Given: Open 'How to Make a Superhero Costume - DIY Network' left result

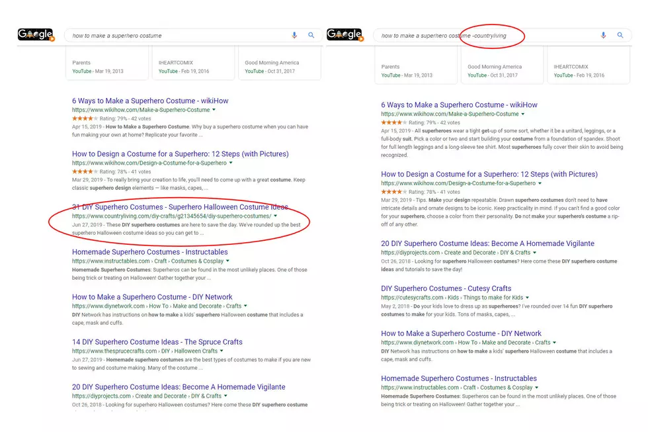Looking at the screenshot, I should click(x=152, y=297).
